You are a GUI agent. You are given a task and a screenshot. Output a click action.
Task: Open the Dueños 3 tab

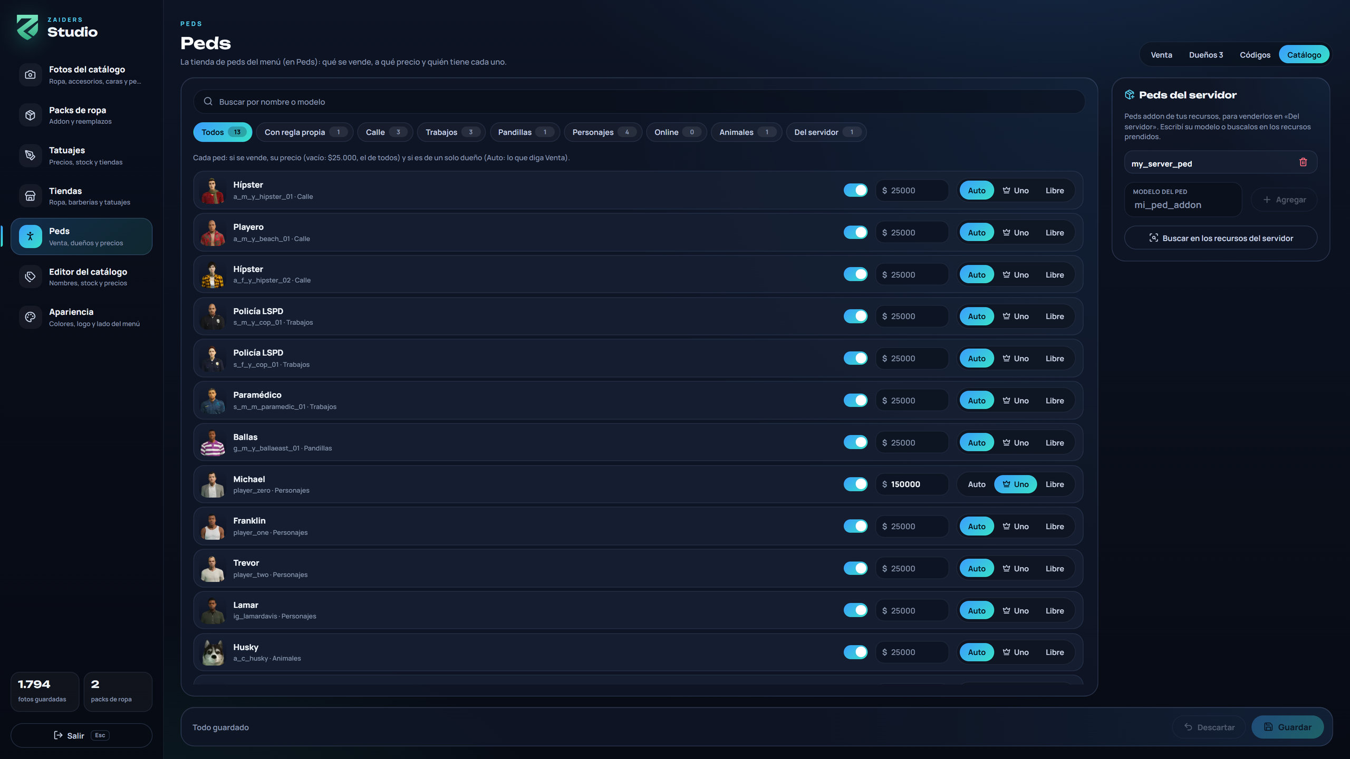click(1206, 55)
